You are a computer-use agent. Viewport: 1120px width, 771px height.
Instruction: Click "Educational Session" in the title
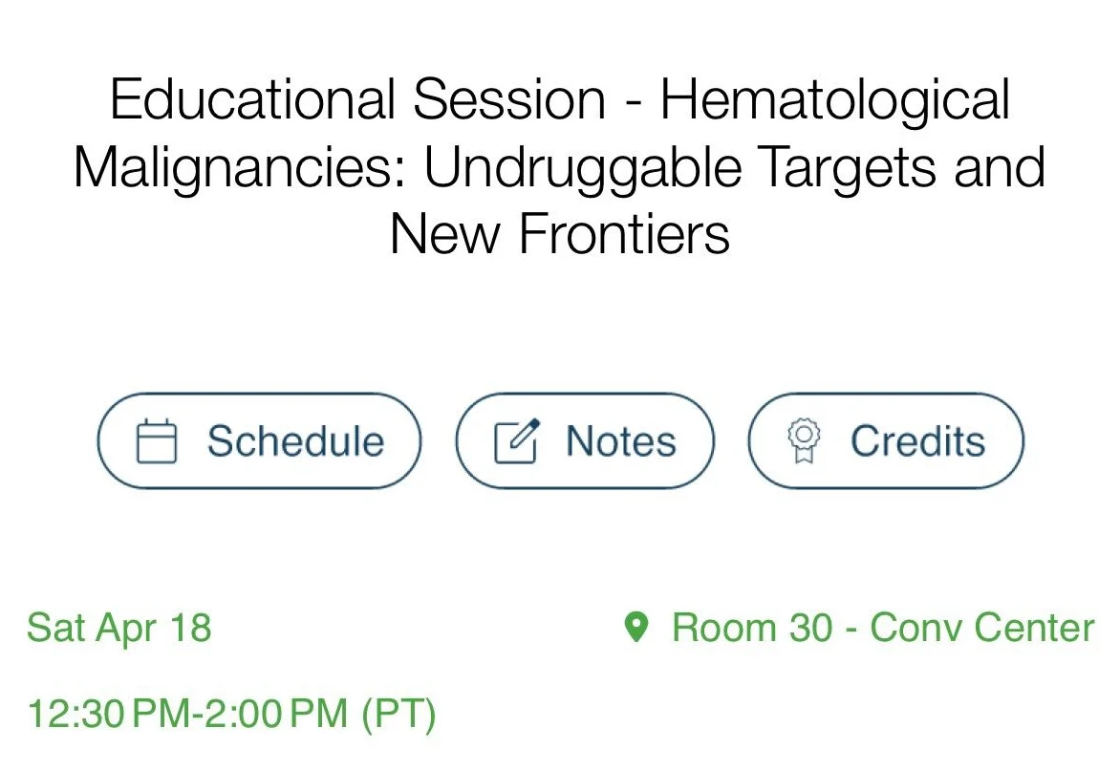click(x=357, y=99)
